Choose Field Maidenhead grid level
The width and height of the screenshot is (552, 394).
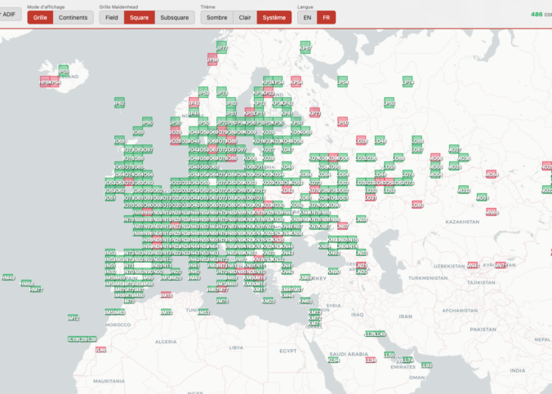[x=112, y=17]
